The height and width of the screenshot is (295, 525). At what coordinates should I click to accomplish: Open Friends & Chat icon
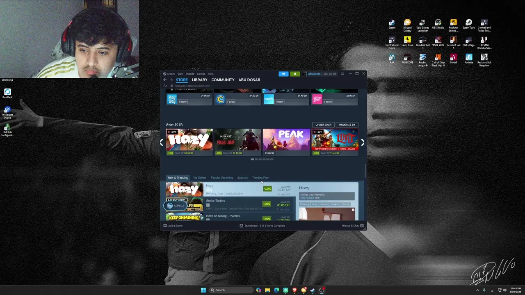tap(362, 226)
